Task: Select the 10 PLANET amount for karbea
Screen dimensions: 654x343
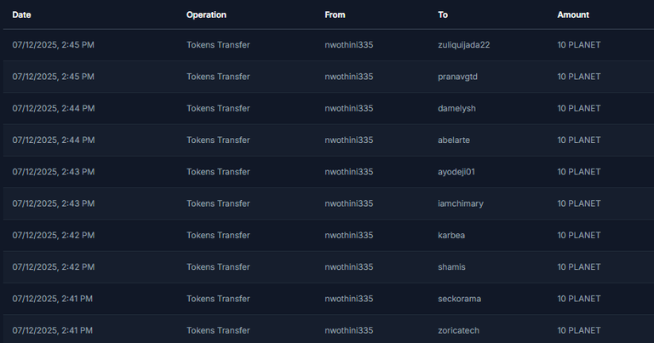Action: (x=579, y=235)
